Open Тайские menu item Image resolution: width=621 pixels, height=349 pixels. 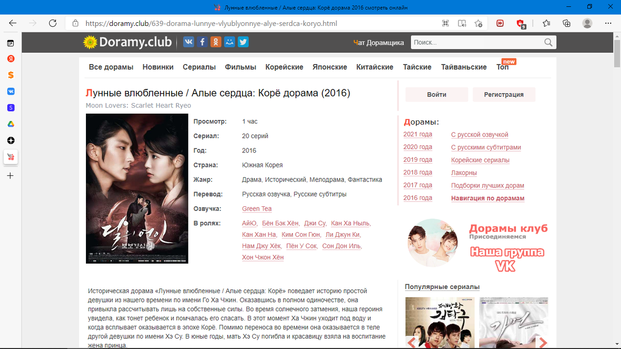coord(417,67)
